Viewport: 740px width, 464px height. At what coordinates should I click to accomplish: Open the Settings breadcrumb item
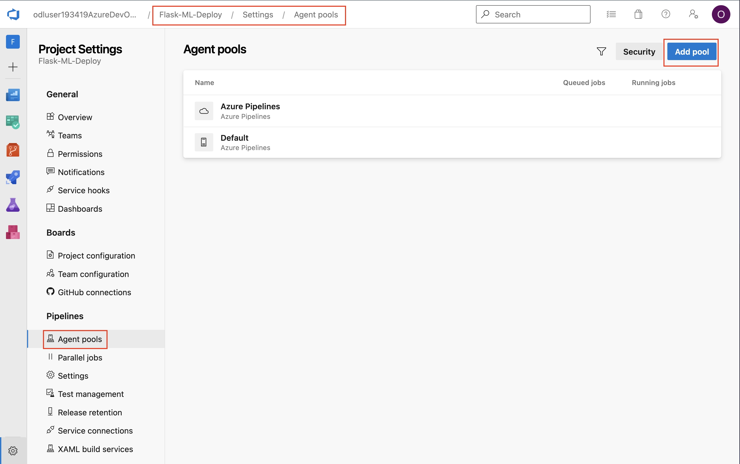pos(258,14)
